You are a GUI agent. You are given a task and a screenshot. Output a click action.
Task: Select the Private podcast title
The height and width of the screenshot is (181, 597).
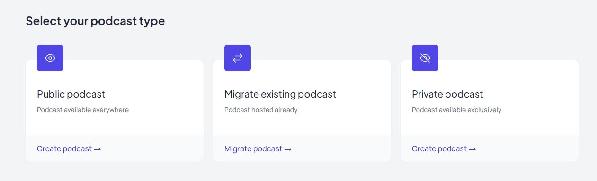tap(447, 94)
